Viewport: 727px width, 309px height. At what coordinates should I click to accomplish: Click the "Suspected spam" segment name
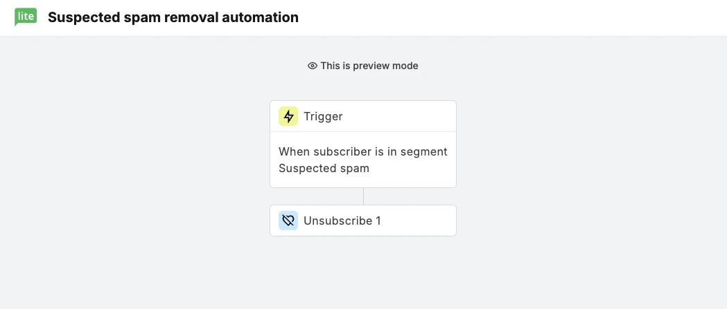click(x=324, y=168)
